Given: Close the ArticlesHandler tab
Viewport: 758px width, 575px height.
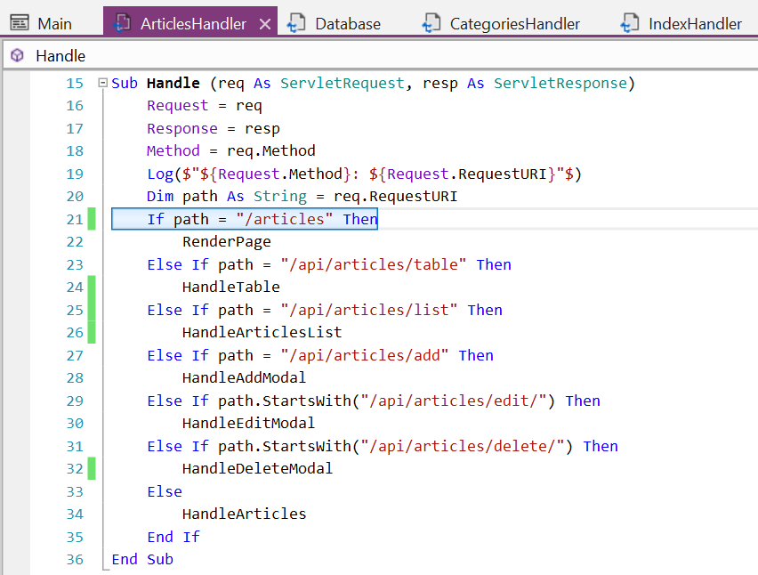Looking at the screenshot, I should (265, 24).
